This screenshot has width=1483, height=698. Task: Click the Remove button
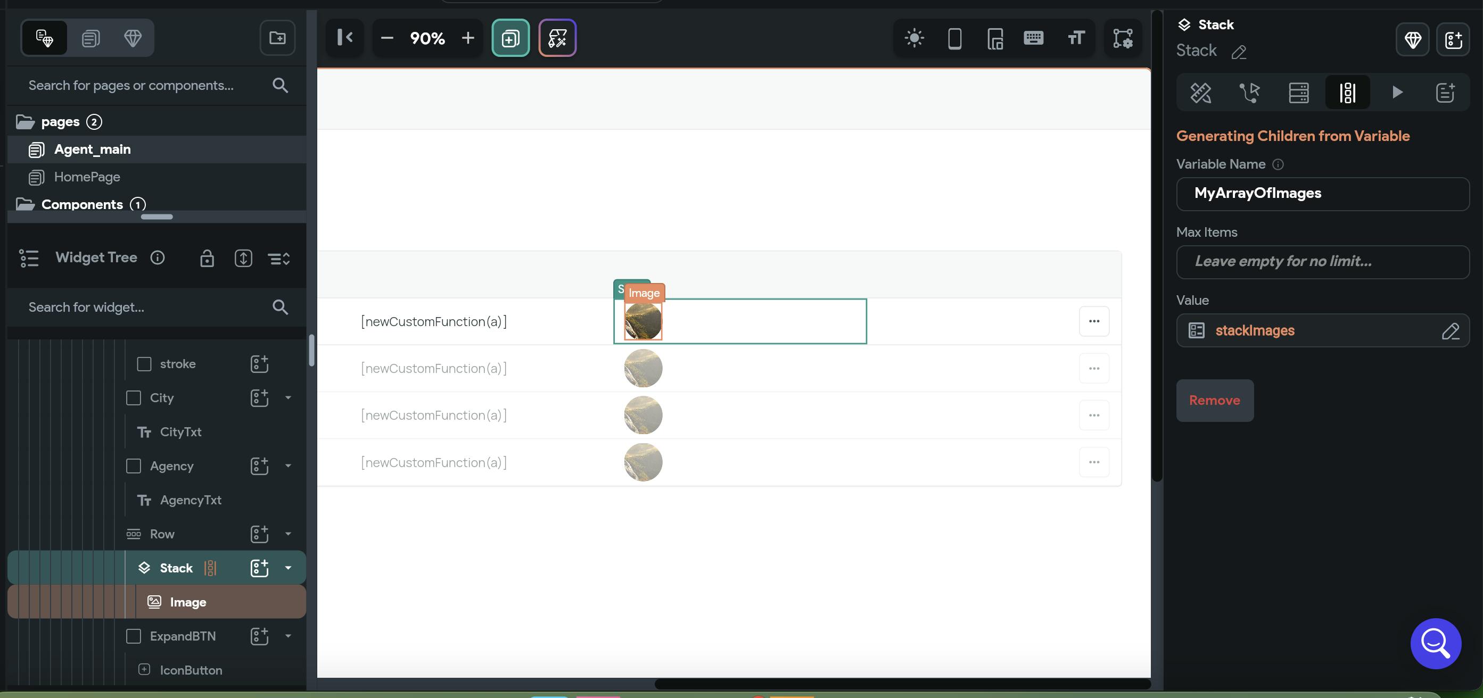pos(1214,401)
